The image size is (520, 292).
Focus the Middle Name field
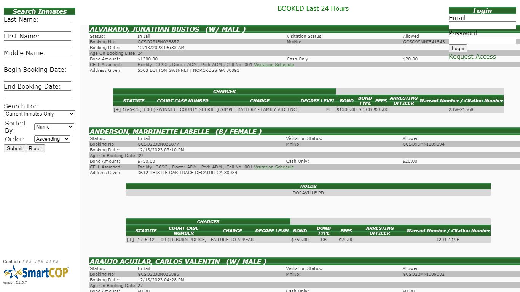(x=37, y=61)
